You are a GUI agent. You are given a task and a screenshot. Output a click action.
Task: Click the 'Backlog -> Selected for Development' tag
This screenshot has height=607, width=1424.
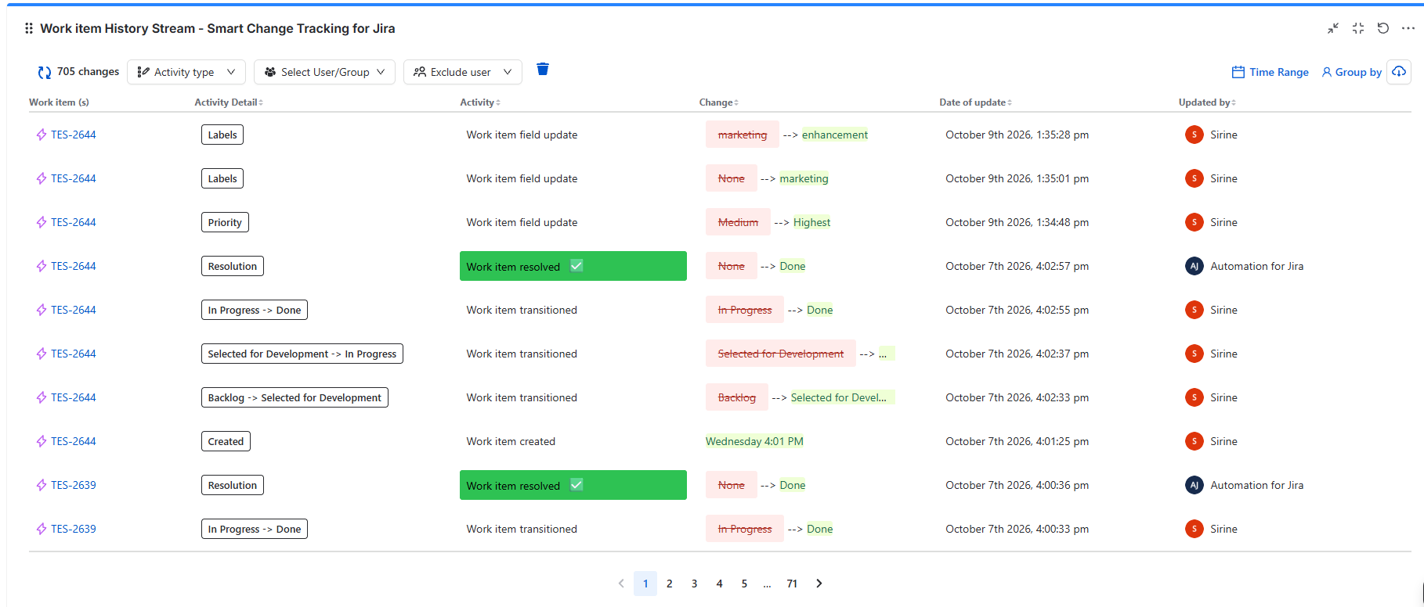coord(295,397)
